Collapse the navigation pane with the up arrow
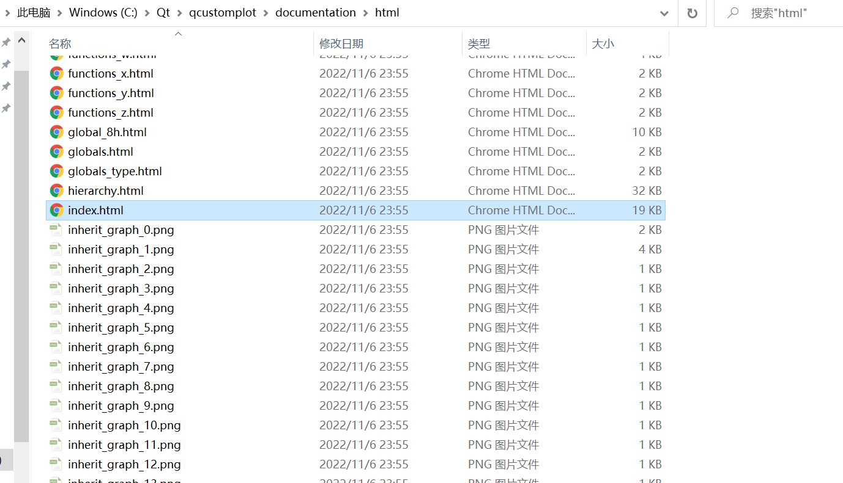The width and height of the screenshot is (843, 483). point(21,41)
